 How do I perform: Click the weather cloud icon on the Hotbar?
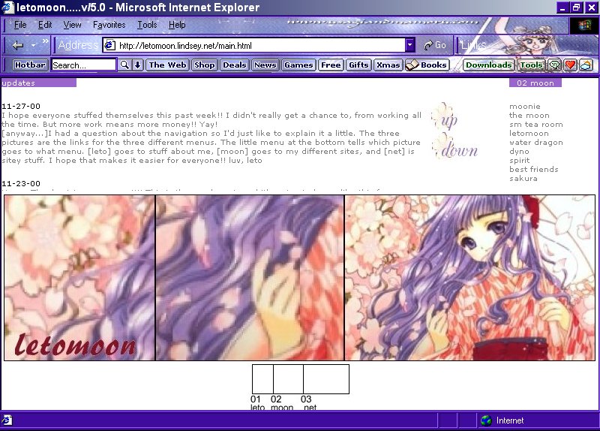586,65
